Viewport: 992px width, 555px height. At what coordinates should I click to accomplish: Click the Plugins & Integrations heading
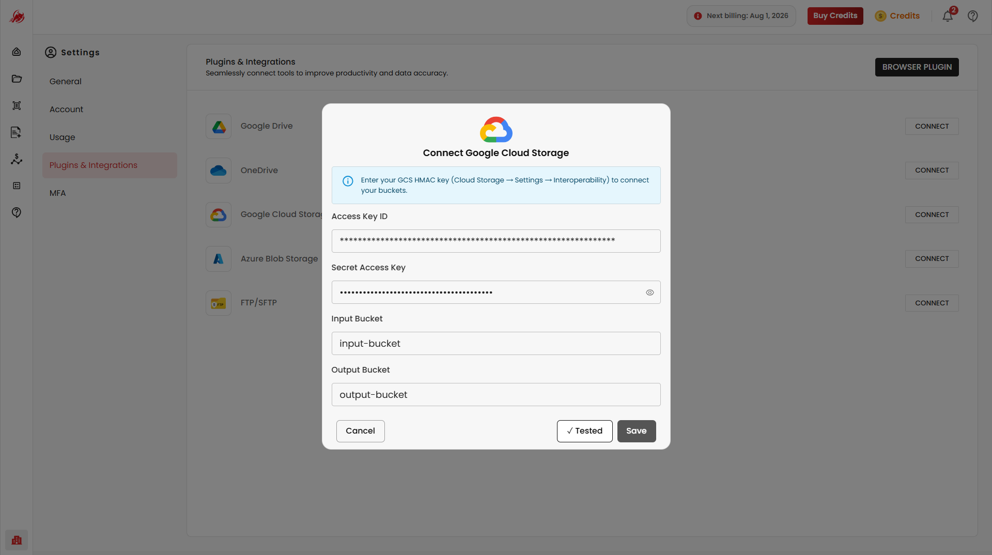(251, 62)
